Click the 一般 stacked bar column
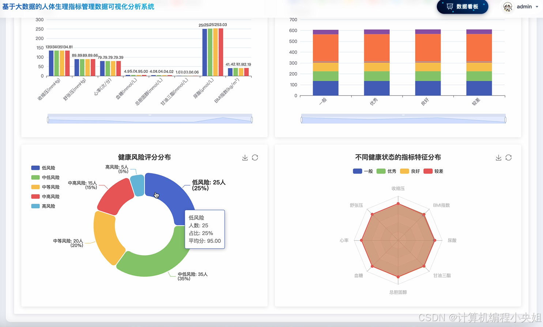Screen dimensions: 543x327 [x=325, y=63]
